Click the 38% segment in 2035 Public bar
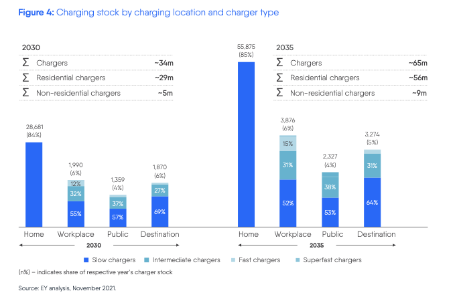455x301 pixels. (x=330, y=187)
